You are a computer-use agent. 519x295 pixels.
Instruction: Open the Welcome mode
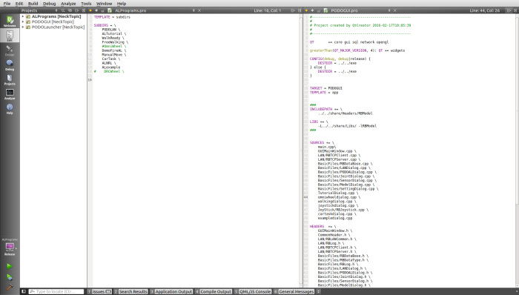10,21
